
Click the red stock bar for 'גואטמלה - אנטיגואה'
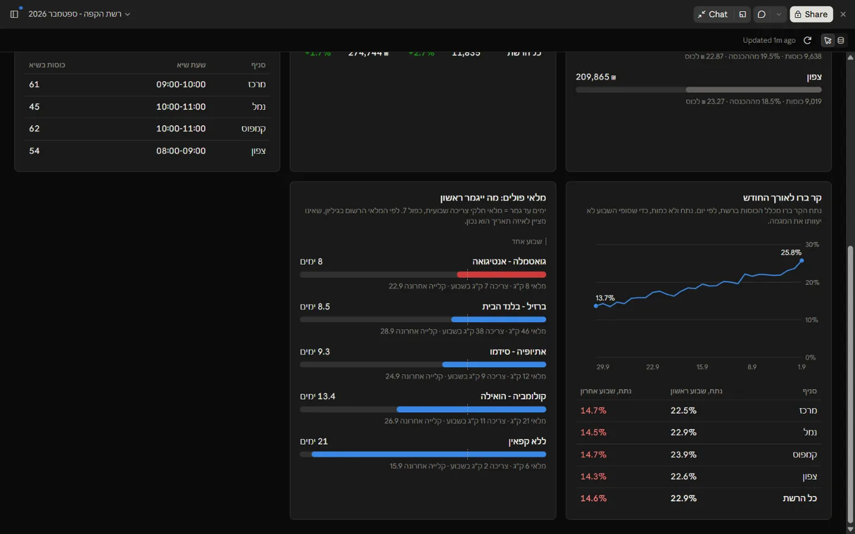coord(501,275)
